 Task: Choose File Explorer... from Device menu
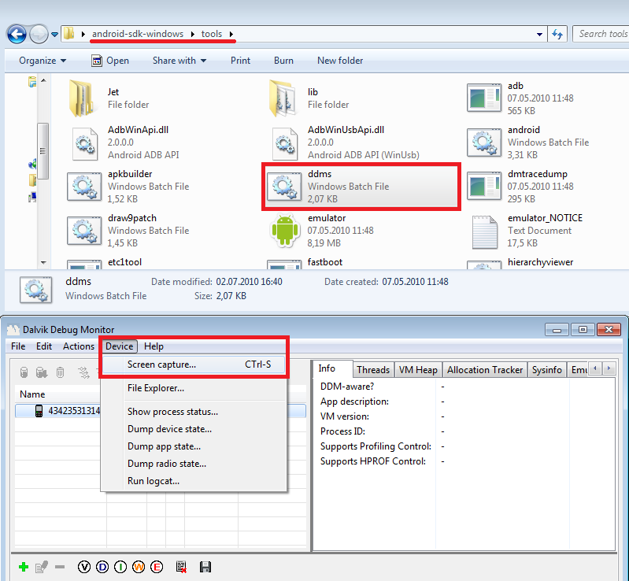[194, 388]
